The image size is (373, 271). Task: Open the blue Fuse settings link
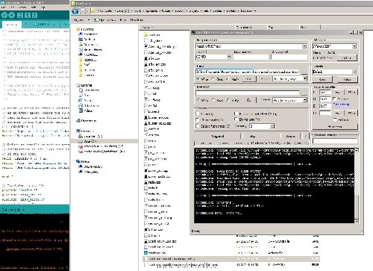[341, 105]
